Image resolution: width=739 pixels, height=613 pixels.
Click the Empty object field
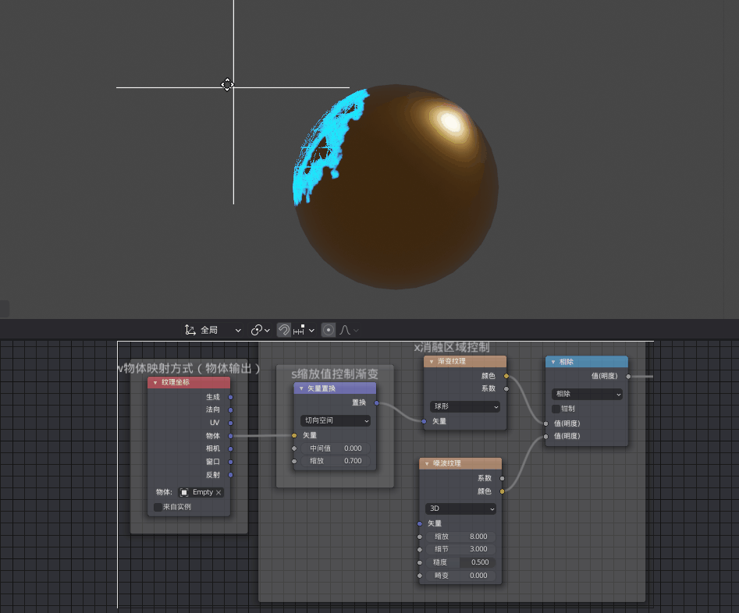point(201,492)
